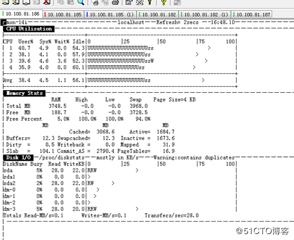This screenshot has height=240, width=294.
Task: Click the Copy toolbar icon
Action: [x=60, y=2]
